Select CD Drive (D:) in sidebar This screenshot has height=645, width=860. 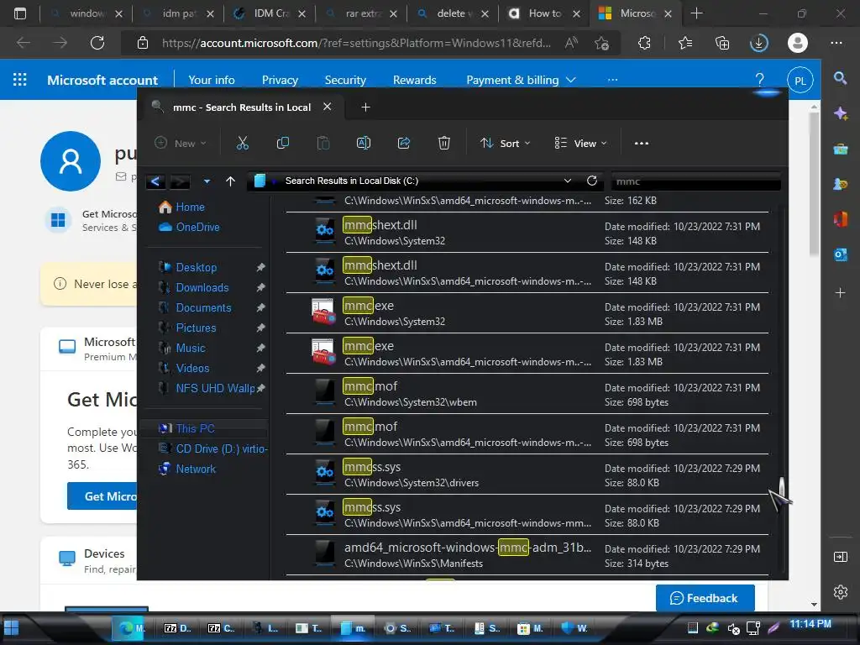tap(222, 448)
